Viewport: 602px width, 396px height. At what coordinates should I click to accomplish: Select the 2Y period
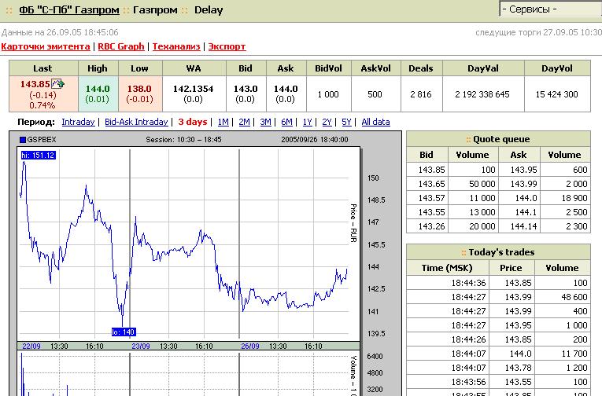point(327,122)
